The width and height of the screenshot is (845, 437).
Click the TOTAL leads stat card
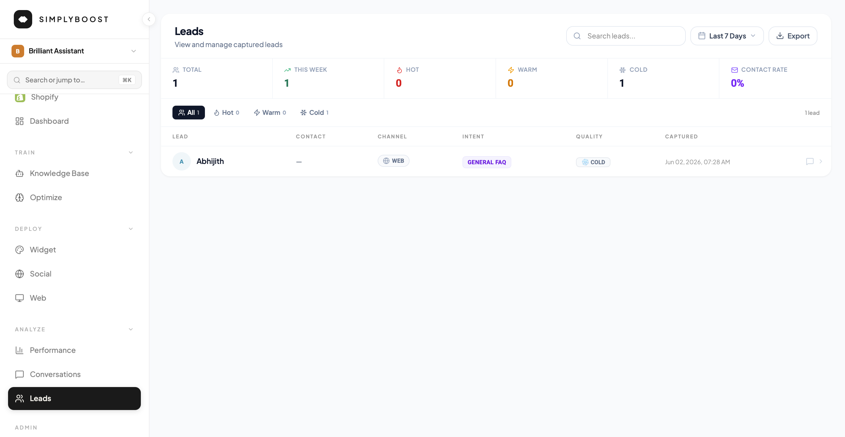coord(216,78)
